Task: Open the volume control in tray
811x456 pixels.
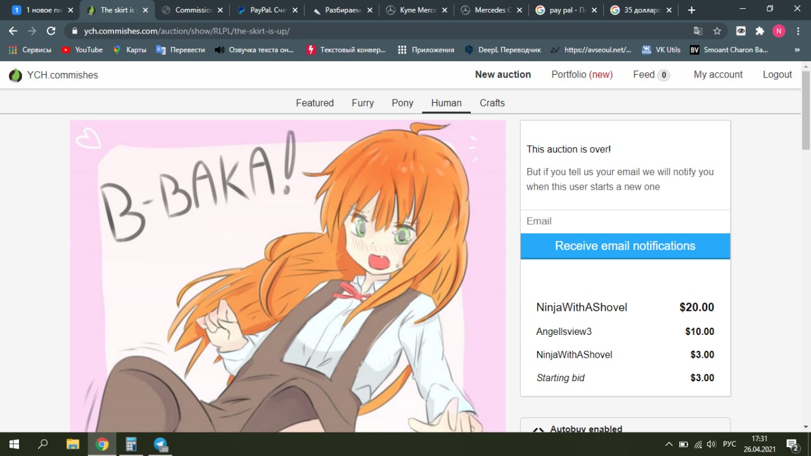Action: [711, 444]
